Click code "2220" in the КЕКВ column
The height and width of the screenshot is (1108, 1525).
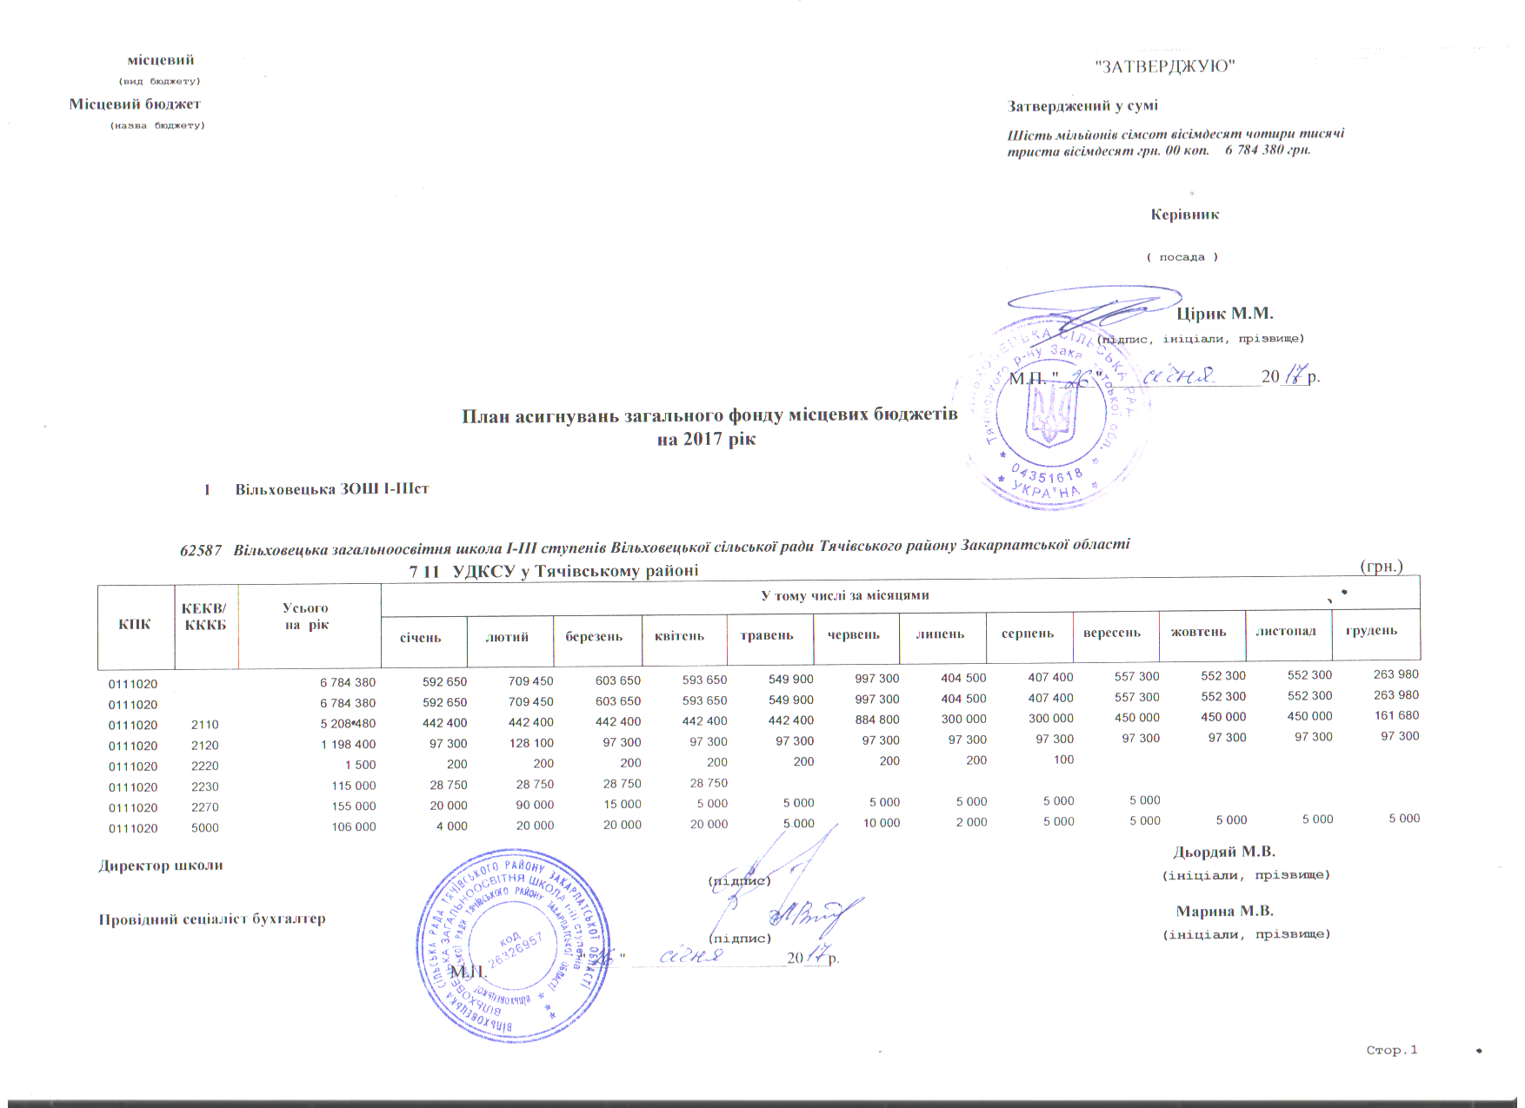205,766
